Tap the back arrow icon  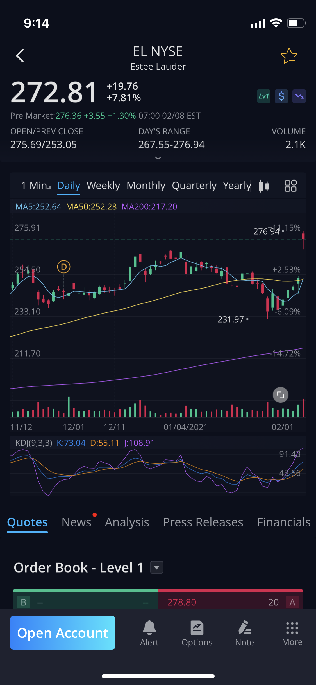pos(20,56)
